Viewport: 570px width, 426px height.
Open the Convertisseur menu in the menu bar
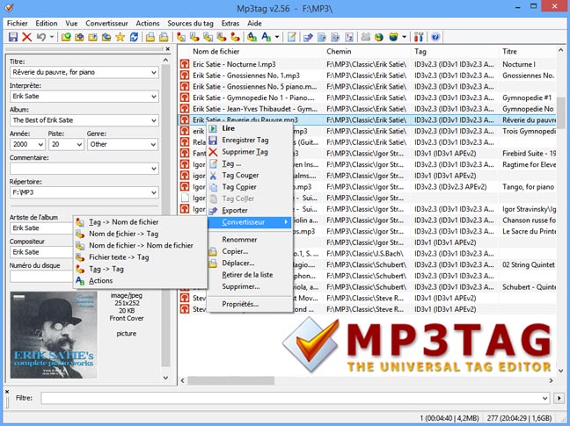[107, 23]
